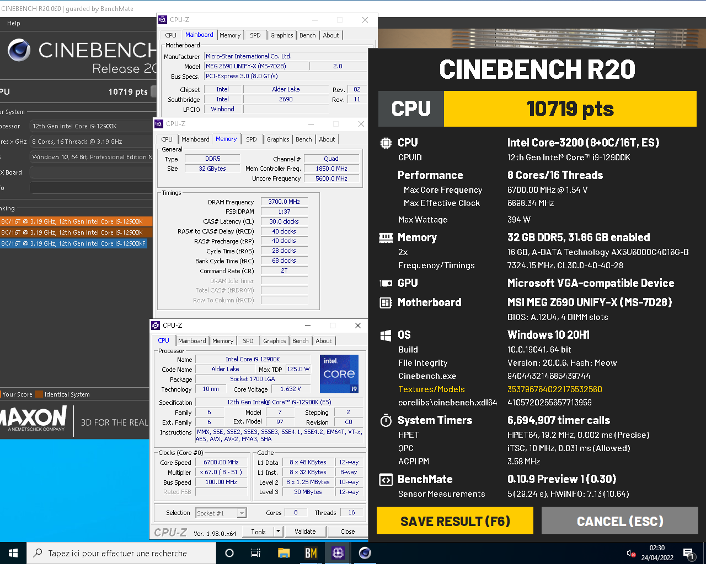The height and width of the screenshot is (564, 706).
Task: Open Cortana circle icon in taskbar
Action: pyautogui.click(x=229, y=553)
